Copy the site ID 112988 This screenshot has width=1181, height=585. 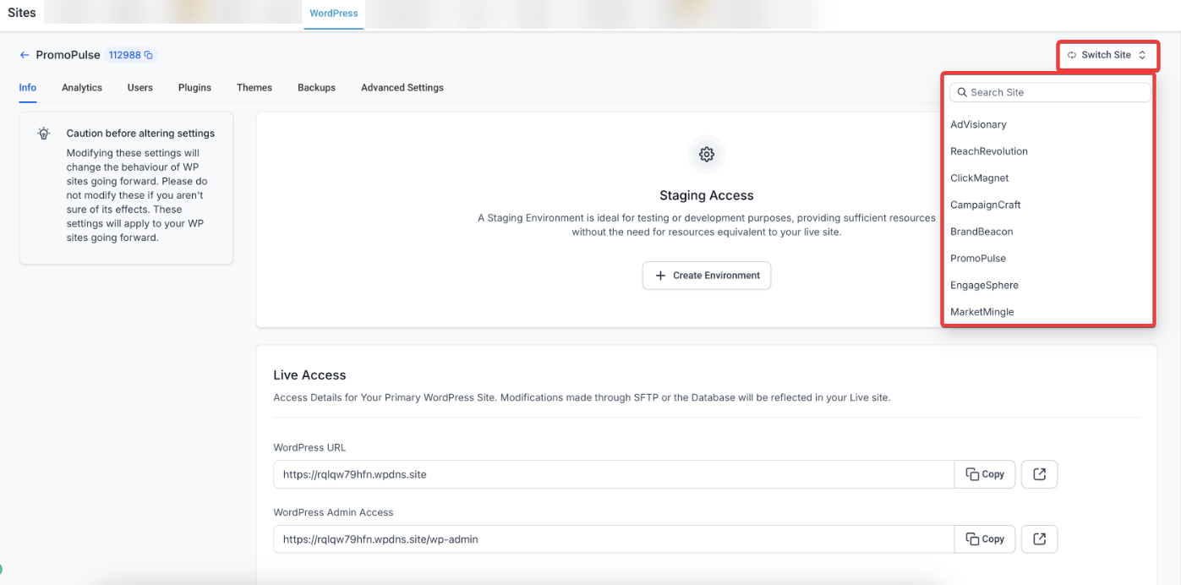pyautogui.click(x=149, y=55)
